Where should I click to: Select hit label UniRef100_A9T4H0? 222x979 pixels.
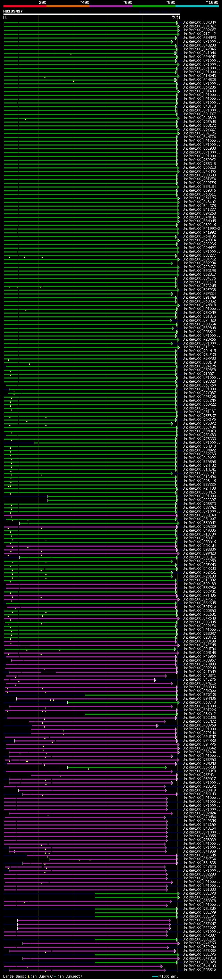coord(199,91)
